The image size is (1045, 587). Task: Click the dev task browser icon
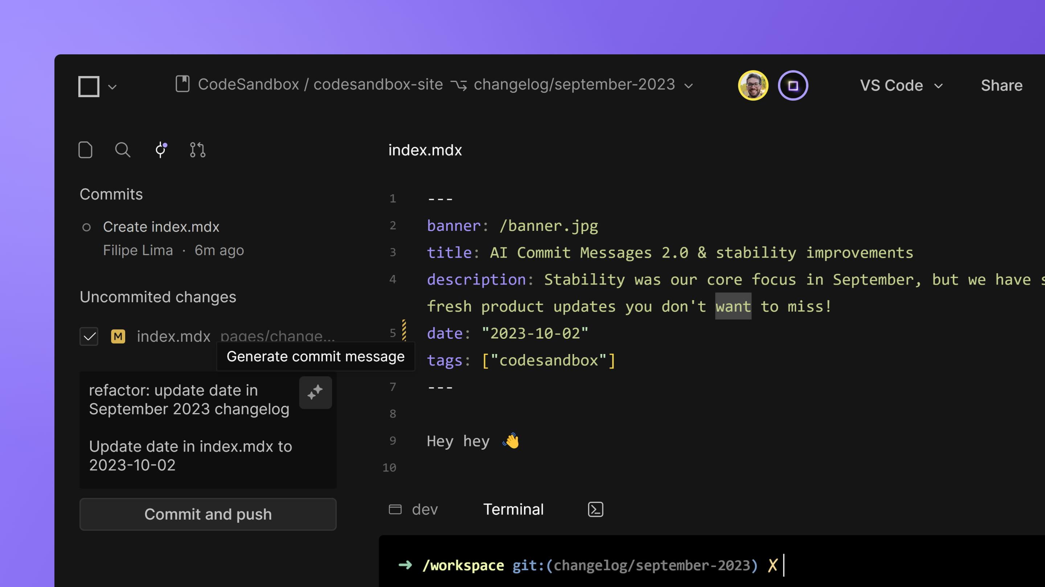[396, 509]
